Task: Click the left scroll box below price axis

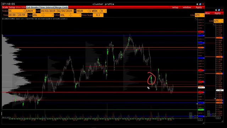Action: (x=199, y=119)
